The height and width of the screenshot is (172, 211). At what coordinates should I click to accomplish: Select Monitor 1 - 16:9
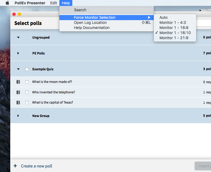click(x=175, y=28)
